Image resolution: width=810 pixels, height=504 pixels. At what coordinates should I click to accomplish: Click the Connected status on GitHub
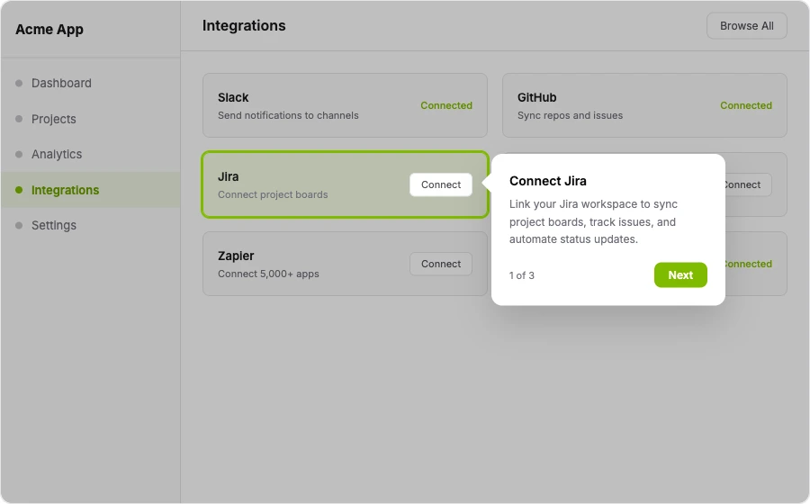coord(746,105)
